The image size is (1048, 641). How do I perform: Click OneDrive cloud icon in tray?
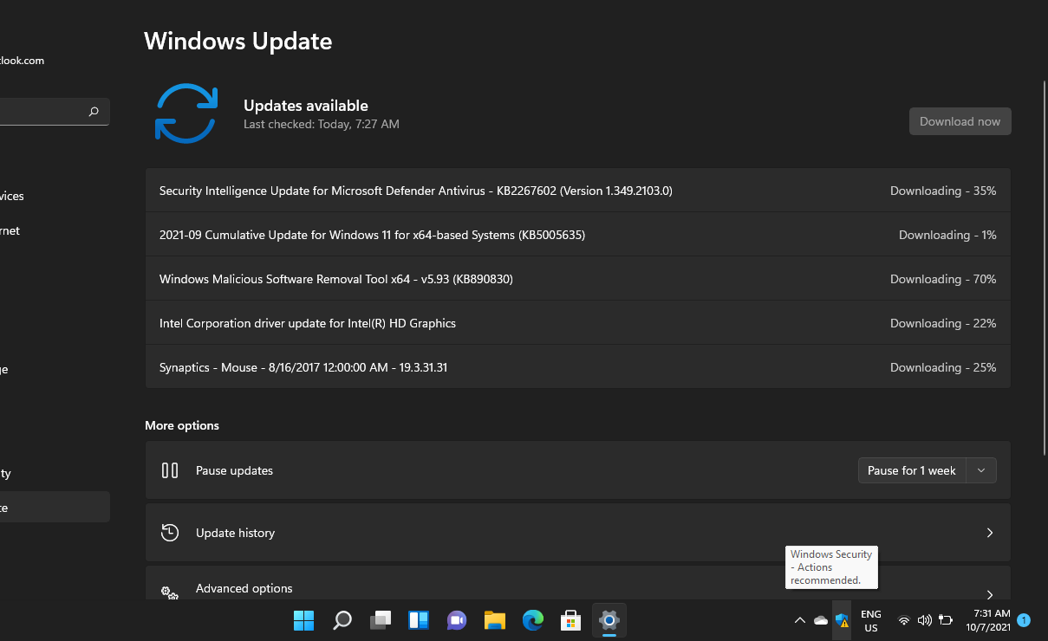coord(821,620)
